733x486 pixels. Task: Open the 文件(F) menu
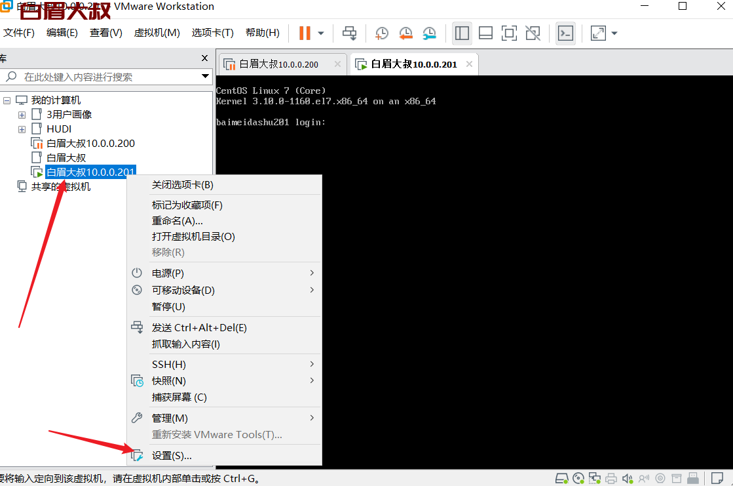19,33
